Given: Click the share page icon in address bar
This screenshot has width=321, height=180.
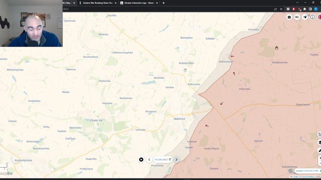Looking at the screenshot, I should 275,9.
